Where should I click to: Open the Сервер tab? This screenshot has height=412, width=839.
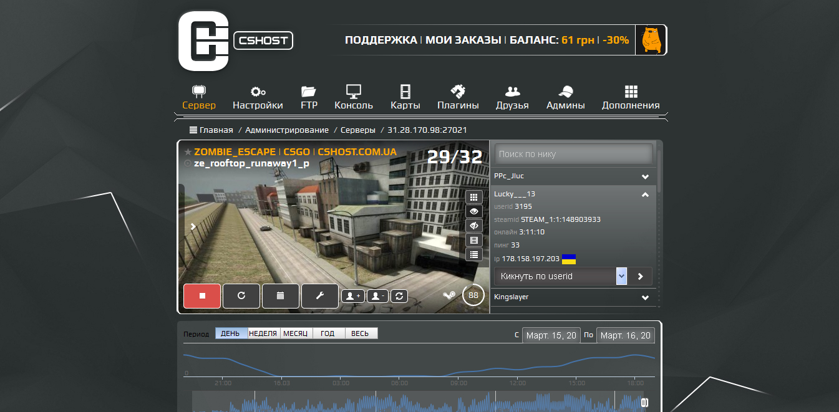199,98
